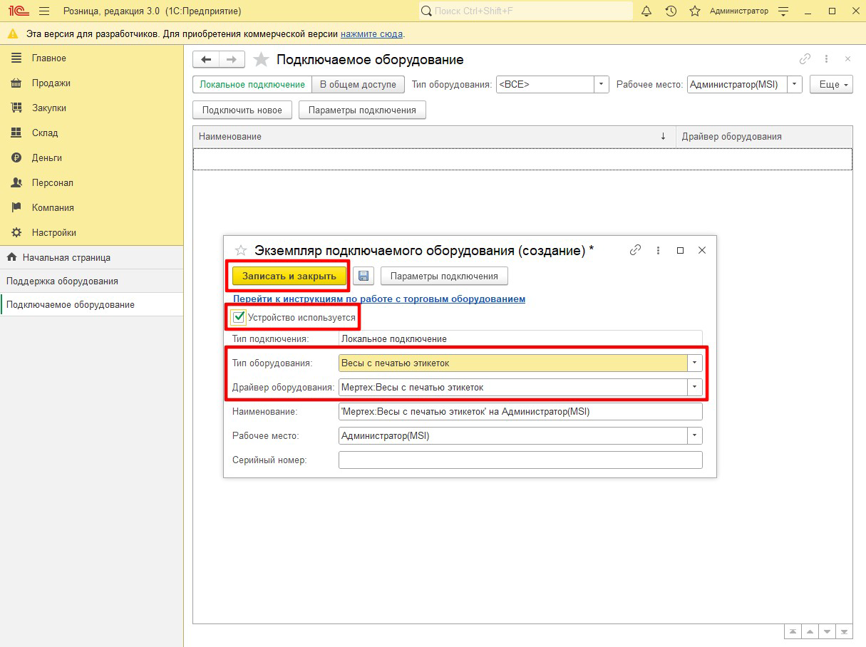Viewport: 866px width, 647px height.
Task: Expand Тип оборудования filter dropdown
Action: pyautogui.click(x=602, y=84)
